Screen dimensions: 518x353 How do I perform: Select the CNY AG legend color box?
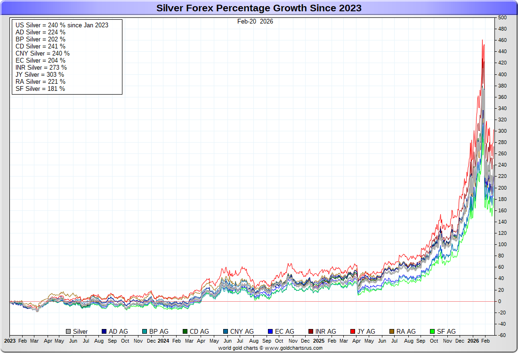pos(226,332)
